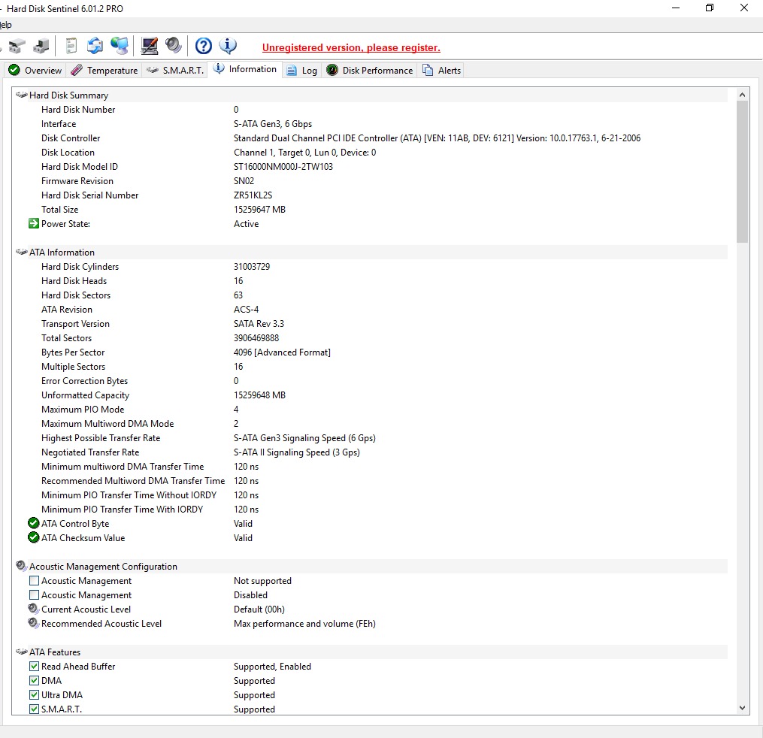
Task: Switch to the Disk Performance tab
Action: [370, 71]
